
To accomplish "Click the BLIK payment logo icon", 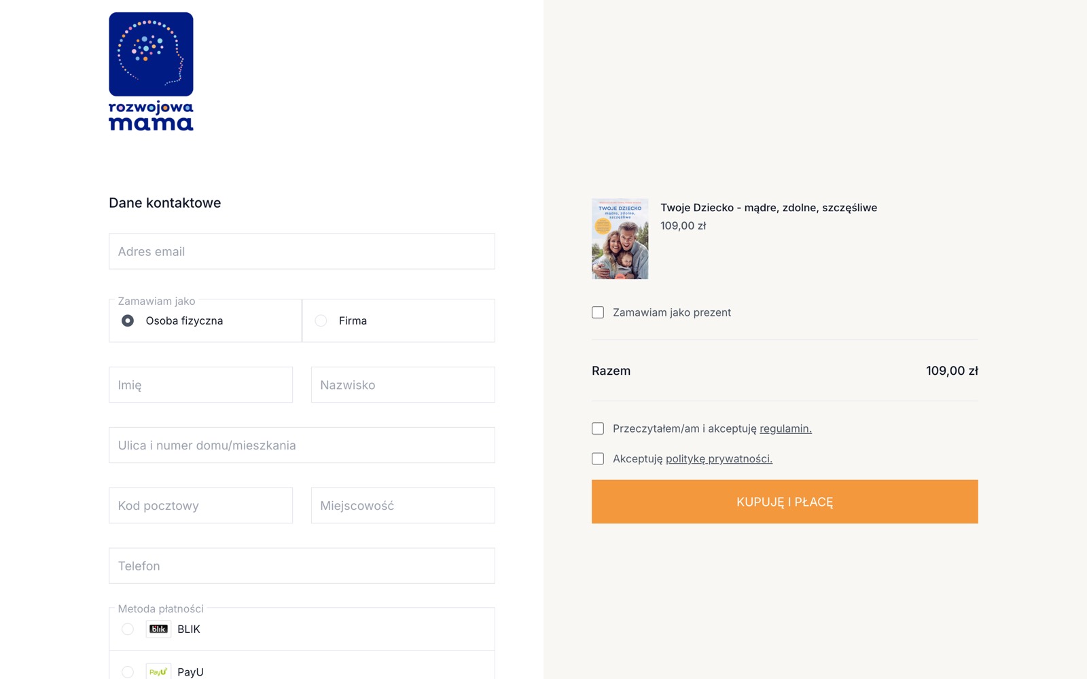I will point(158,629).
